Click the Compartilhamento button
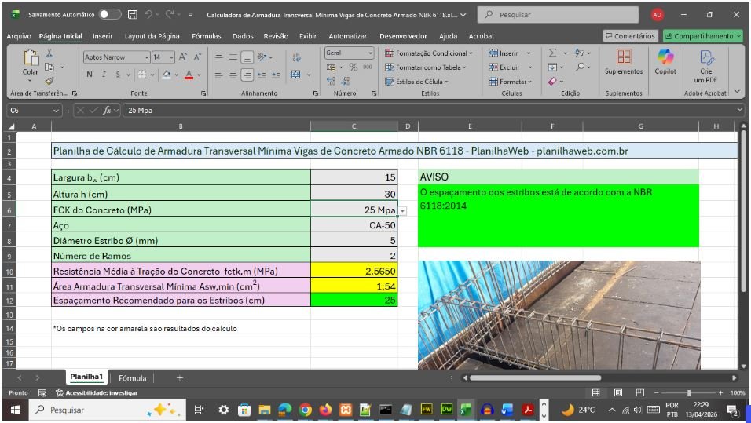The image size is (751, 423). 702,36
